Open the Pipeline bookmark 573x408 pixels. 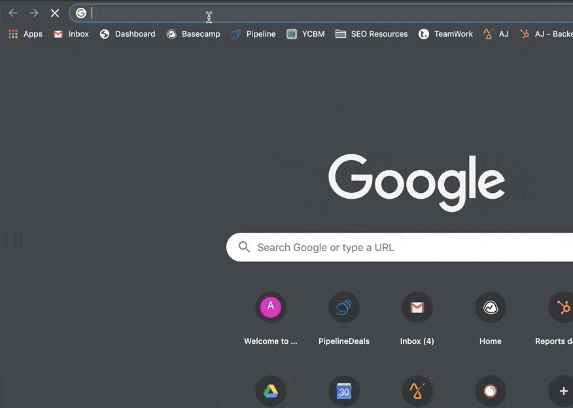click(253, 34)
